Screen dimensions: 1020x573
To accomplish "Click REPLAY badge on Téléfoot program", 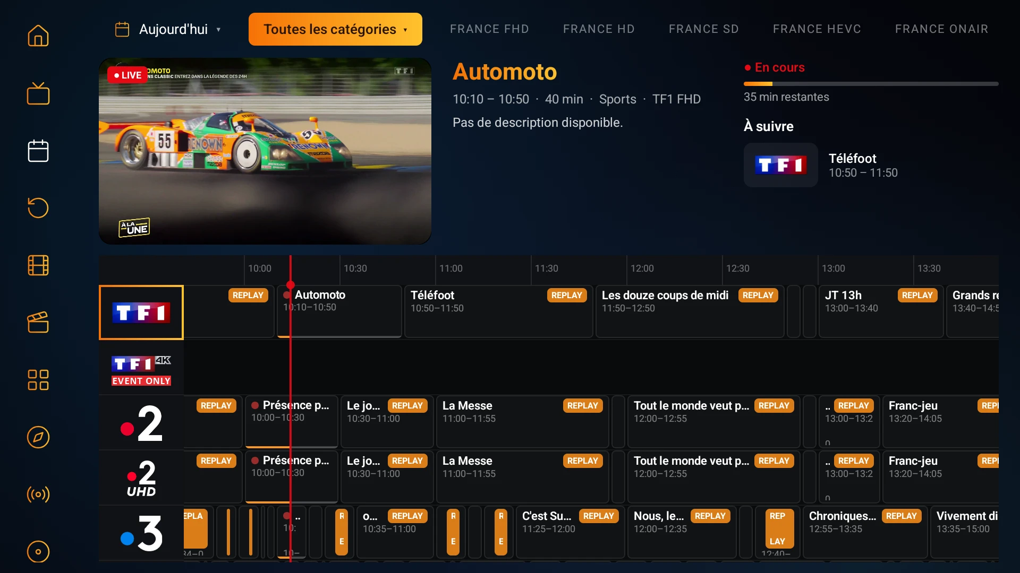I will tap(567, 296).
